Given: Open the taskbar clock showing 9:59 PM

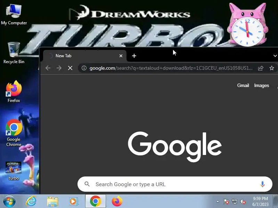Looking at the screenshot, I should tap(260, 201).
